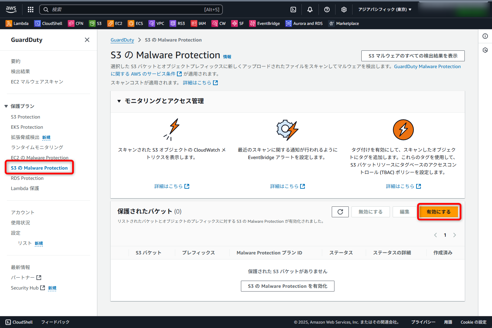Screen dimensions: 492x328
Task: Open EC2 の Malware Protection in sidebar
Action: (39, 158)
